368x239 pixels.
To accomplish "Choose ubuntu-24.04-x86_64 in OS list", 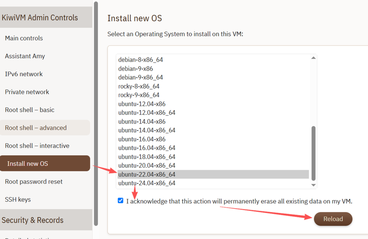I will 147,183.
